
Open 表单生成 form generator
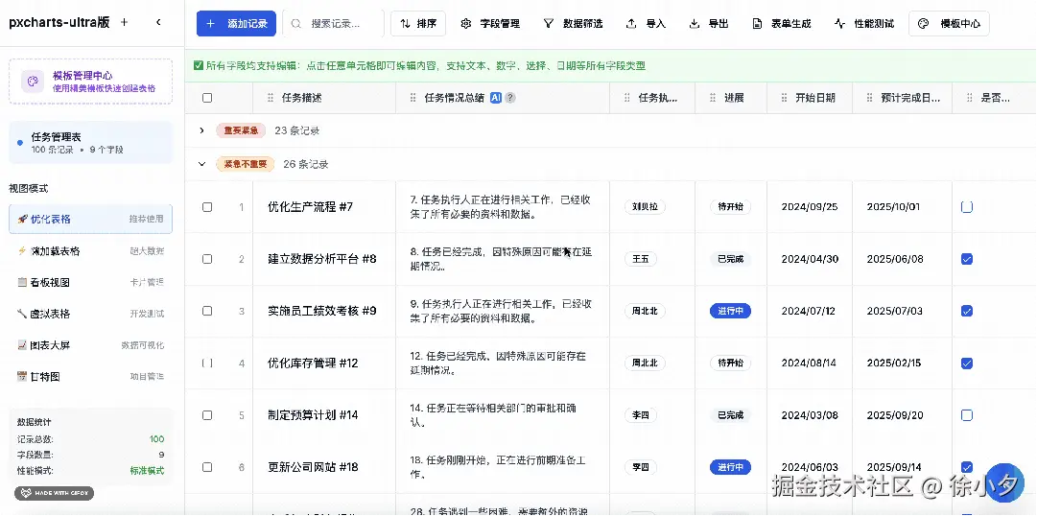781,24
